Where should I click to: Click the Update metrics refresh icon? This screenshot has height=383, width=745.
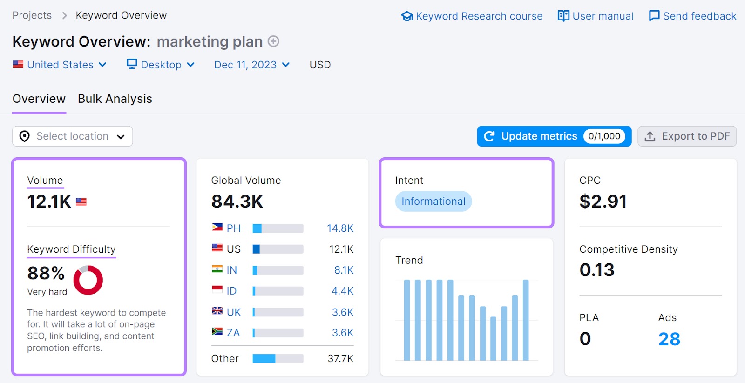(489, 136)
